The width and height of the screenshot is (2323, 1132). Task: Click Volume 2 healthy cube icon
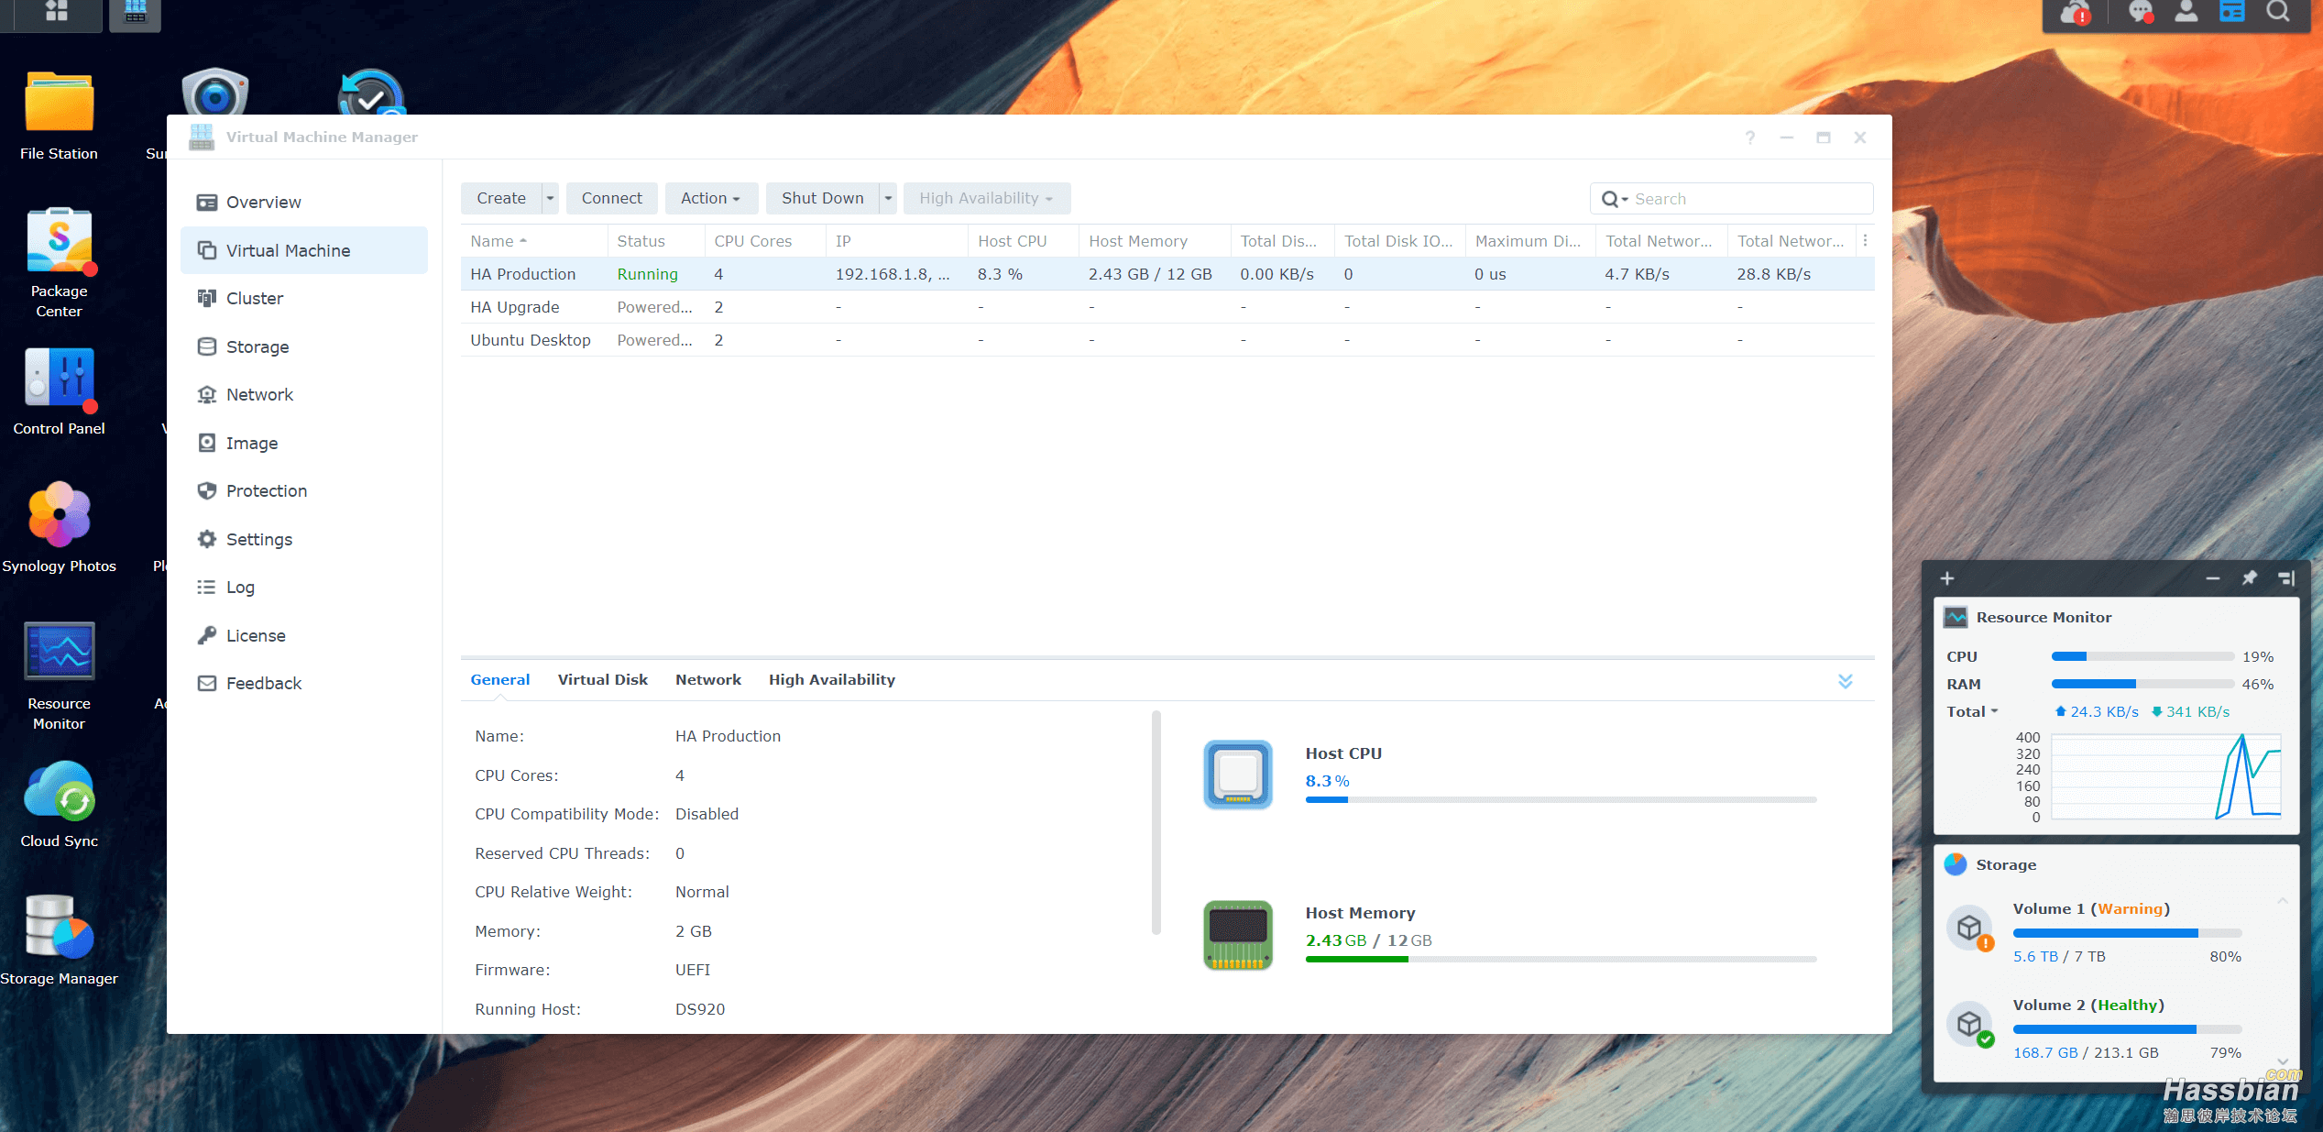1970,1026
